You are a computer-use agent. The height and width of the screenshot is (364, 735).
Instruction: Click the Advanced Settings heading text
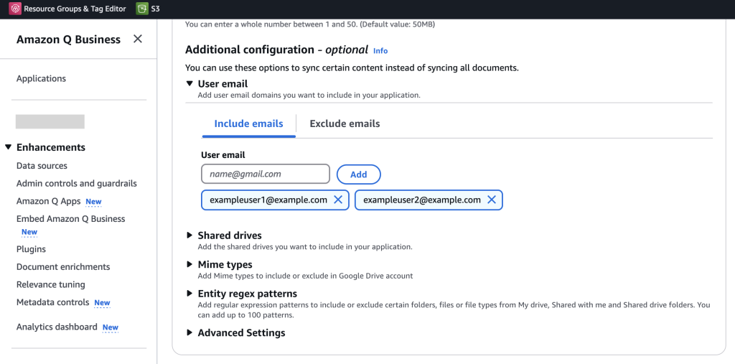241,332
